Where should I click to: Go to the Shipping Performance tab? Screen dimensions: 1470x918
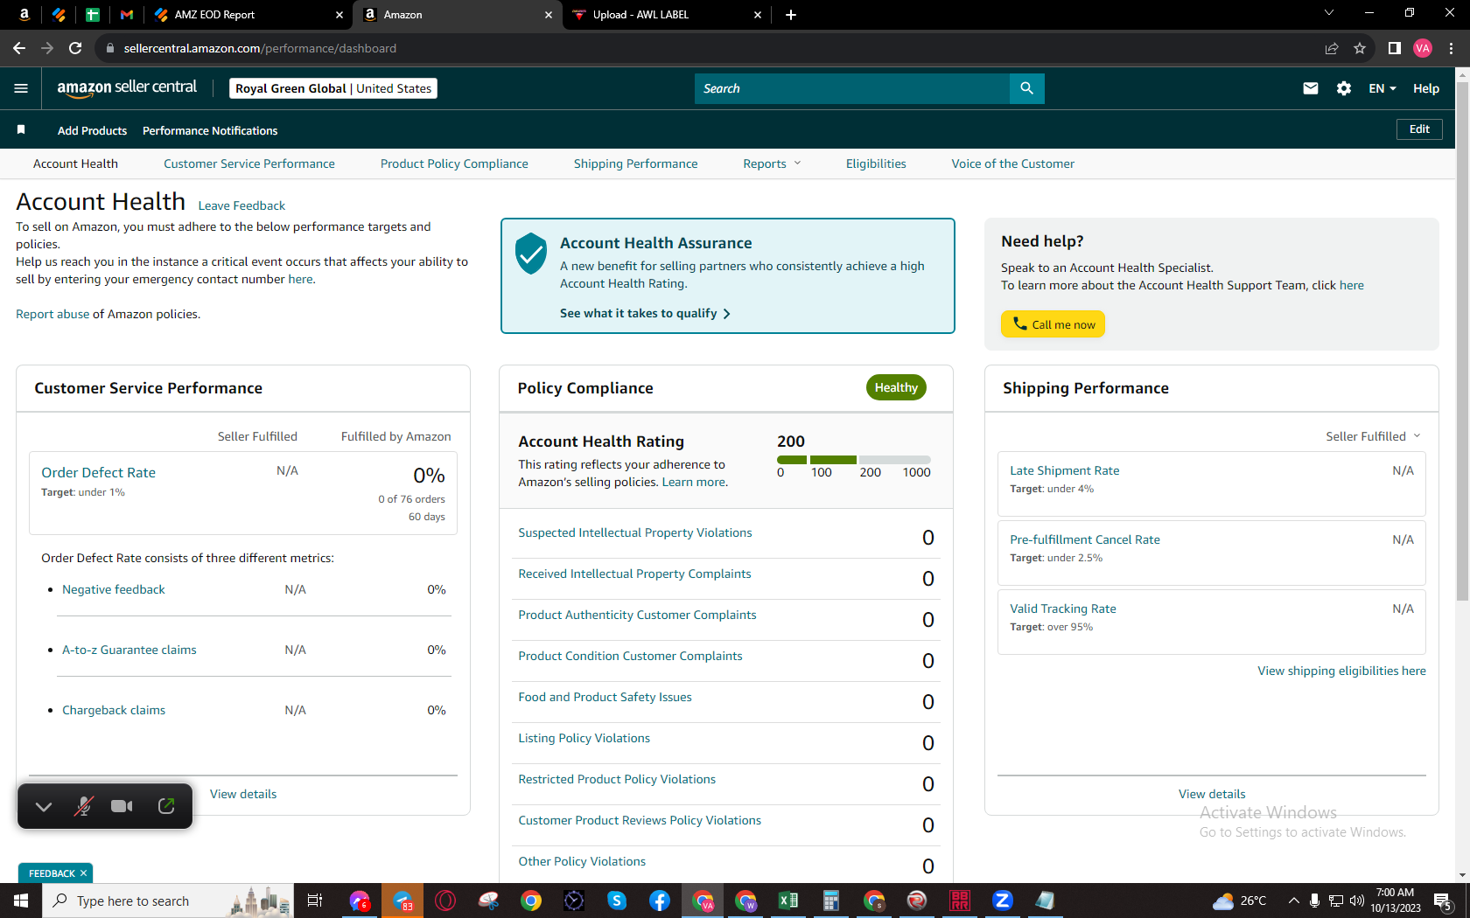(x=636, y=163)
